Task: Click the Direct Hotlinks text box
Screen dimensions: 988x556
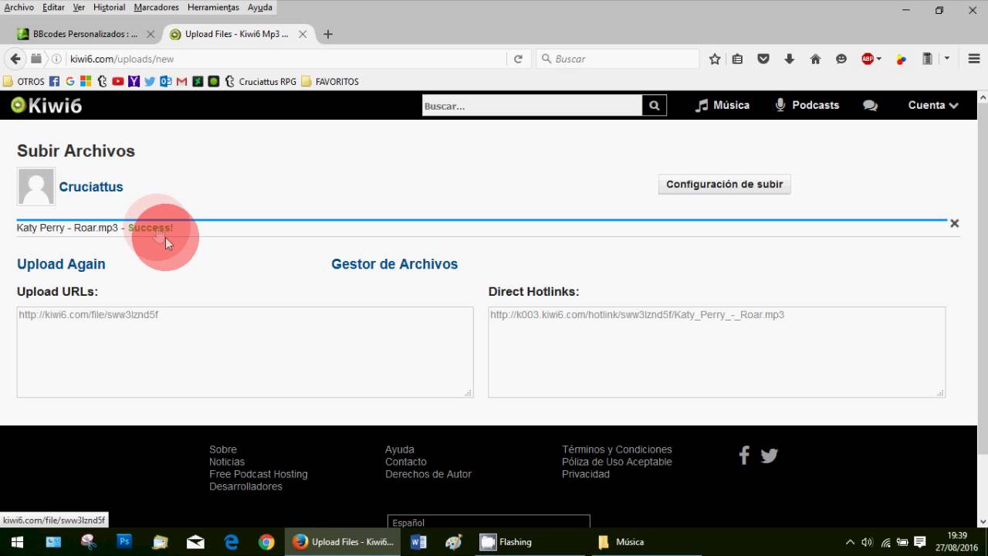Action: 717,352
